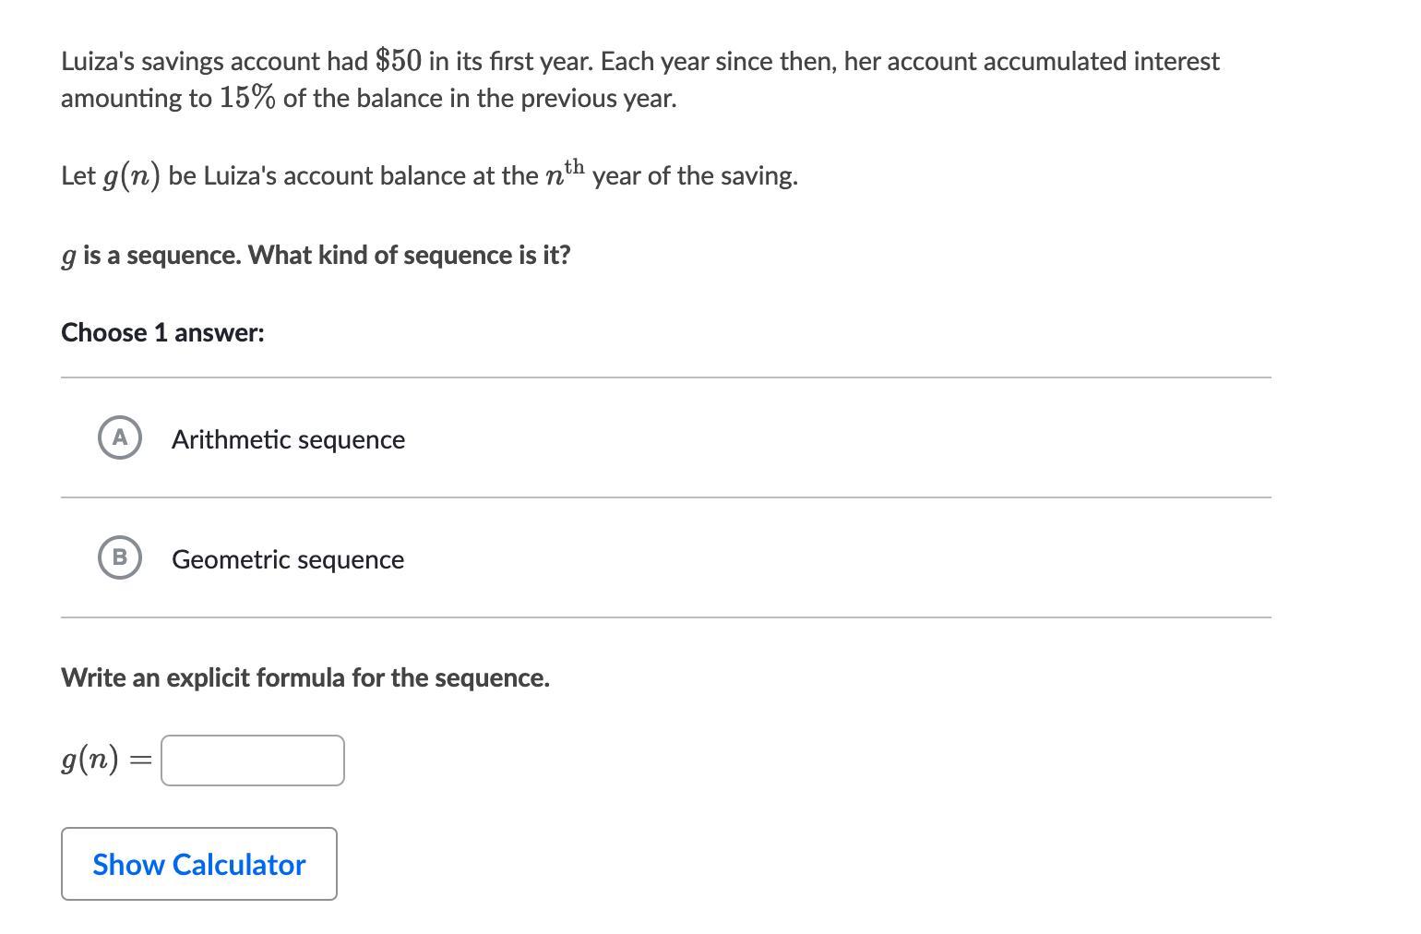
Task: Click the 'g(n) =' label beside the input
Action: pos(105,760)
